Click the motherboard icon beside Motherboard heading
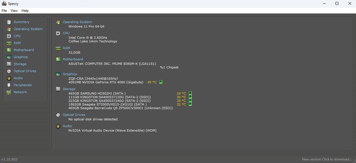 point(58,59)
